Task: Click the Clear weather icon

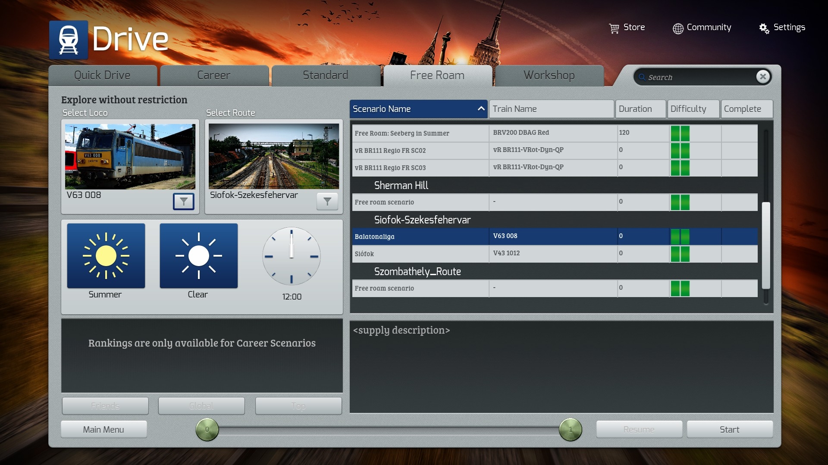Action: tap(198, 256)
